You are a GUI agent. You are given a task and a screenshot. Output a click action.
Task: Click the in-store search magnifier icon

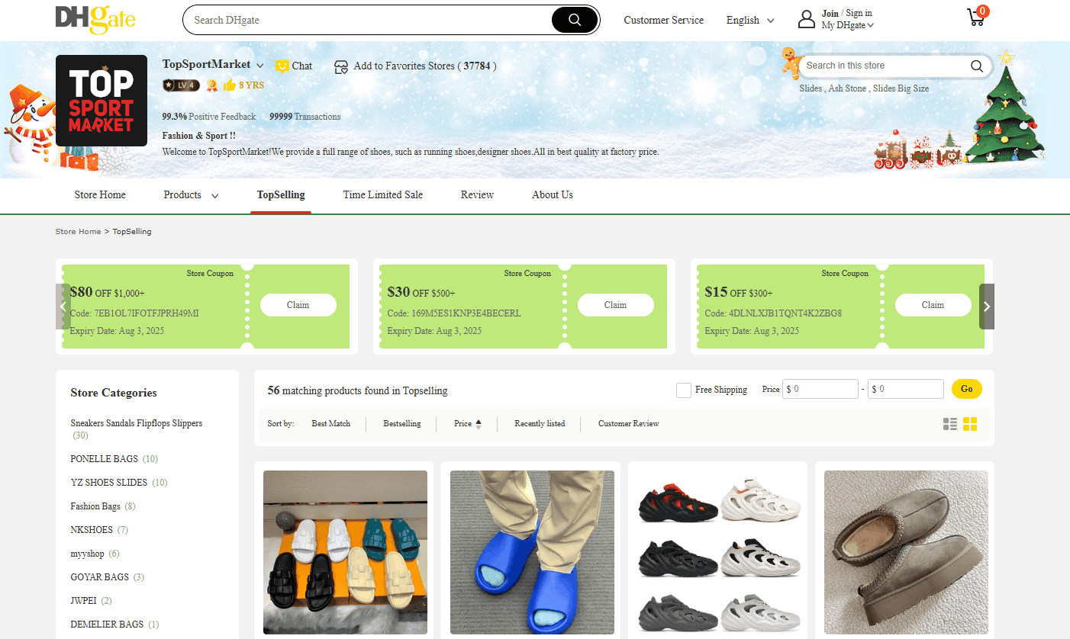[x=977, y=66]
